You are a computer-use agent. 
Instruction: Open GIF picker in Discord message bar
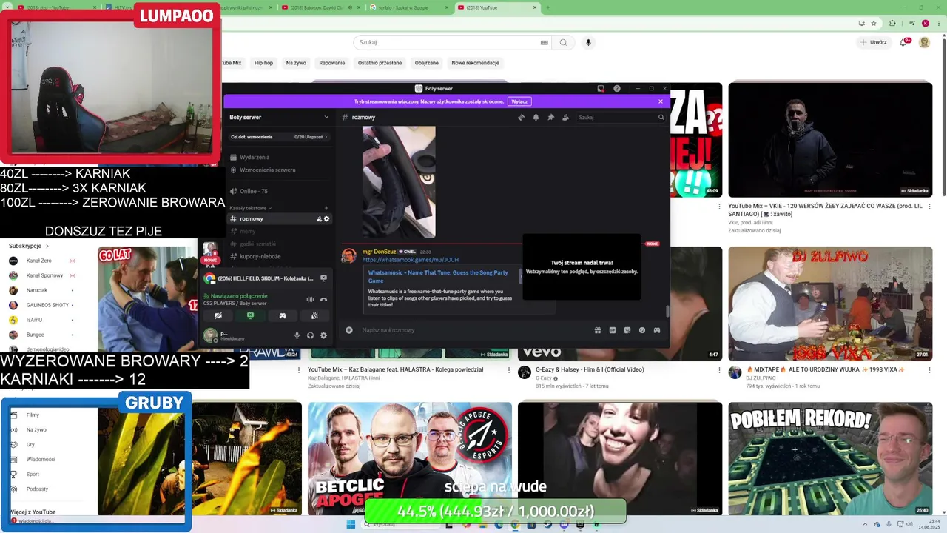613,330
